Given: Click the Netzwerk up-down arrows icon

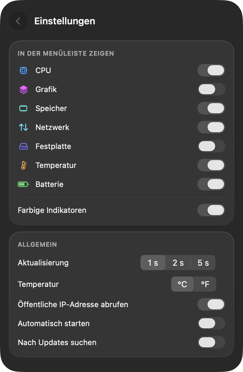Looking at the screenshot, I should (23, 127).
